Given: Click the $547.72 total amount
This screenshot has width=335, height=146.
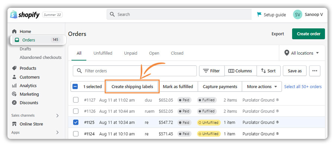Looking at the screenshot, I should (166, 122).
